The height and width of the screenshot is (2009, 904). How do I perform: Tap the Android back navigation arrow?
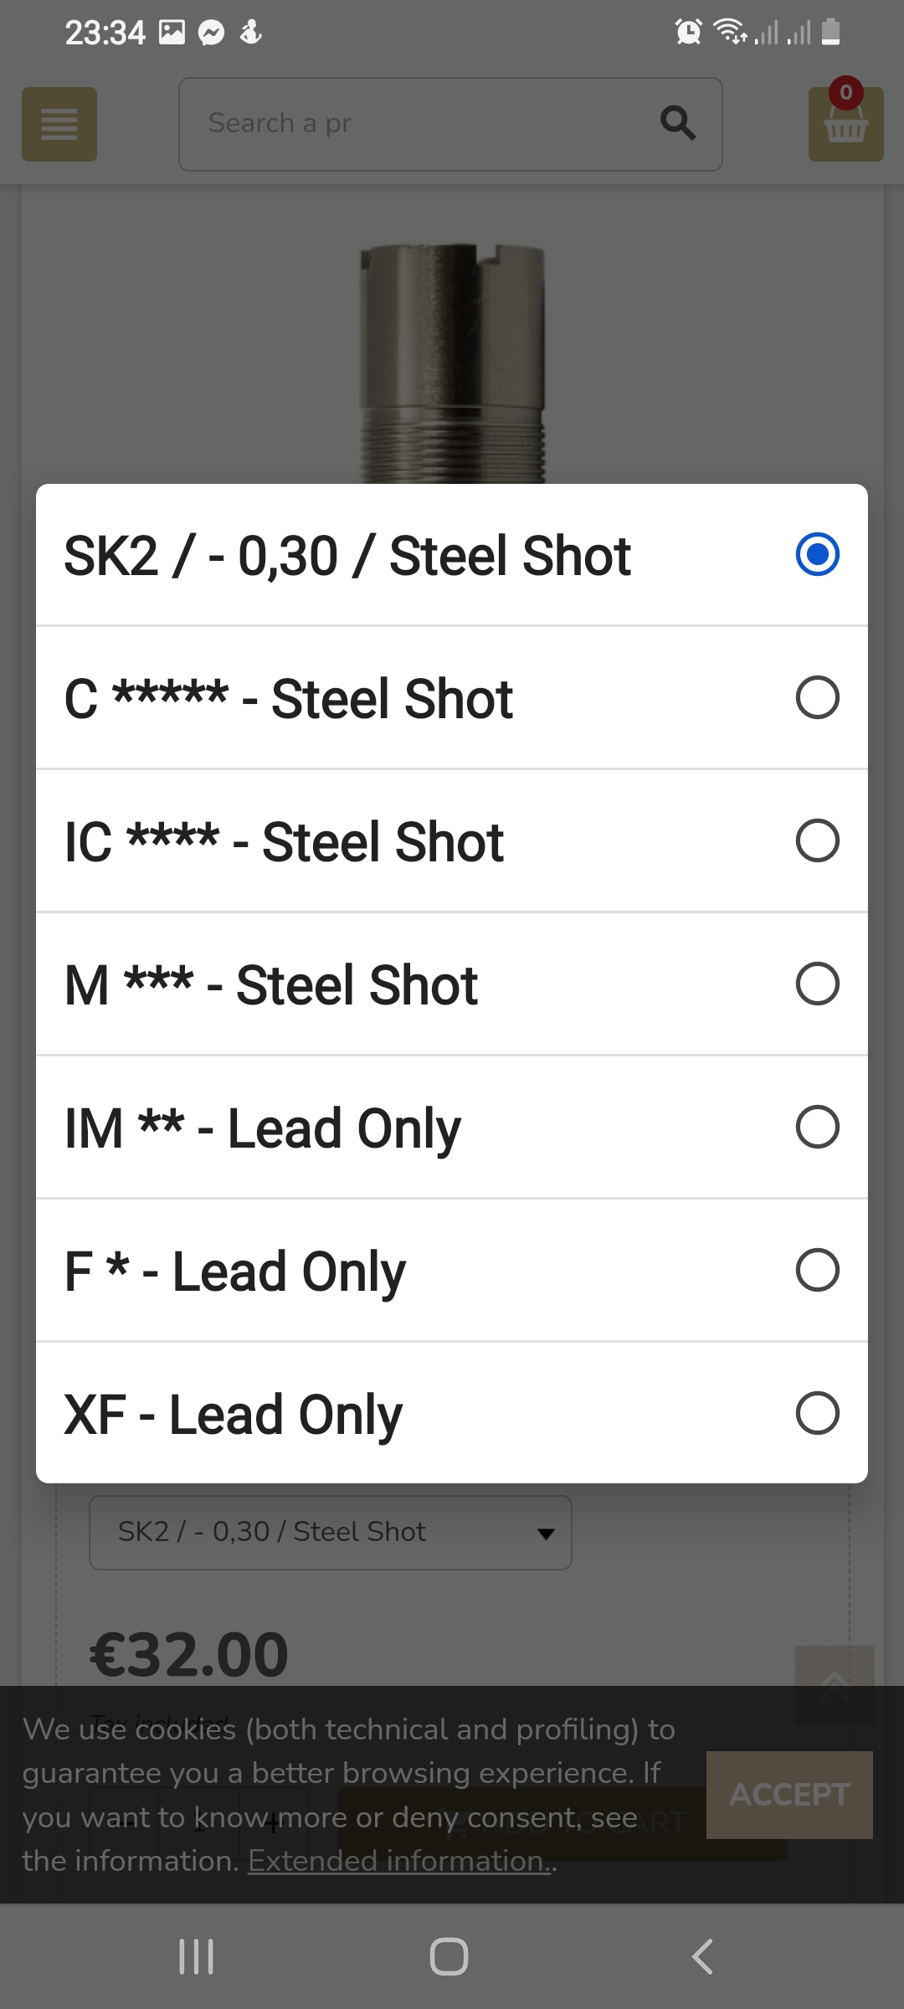703,1956
